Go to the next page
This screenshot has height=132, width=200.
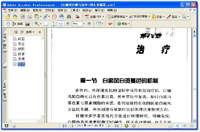point(109,126)
